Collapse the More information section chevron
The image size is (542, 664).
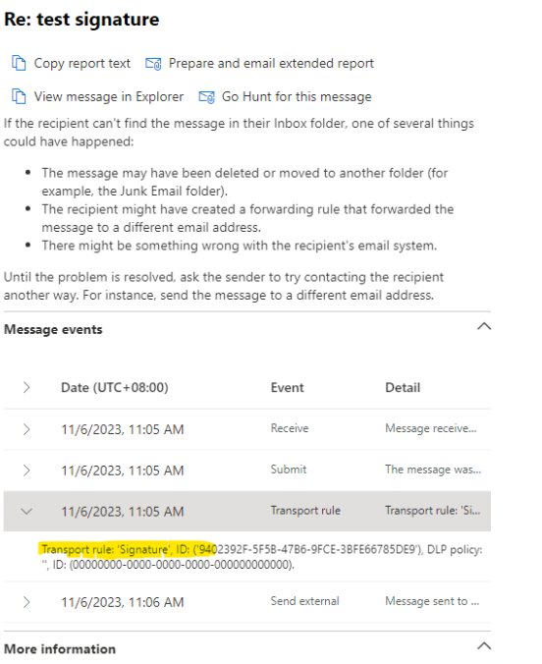[484, 645]
